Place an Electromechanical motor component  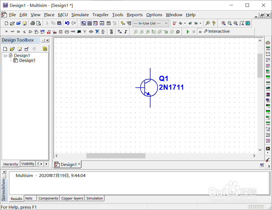pyautogui.click(x=91, y=32)
